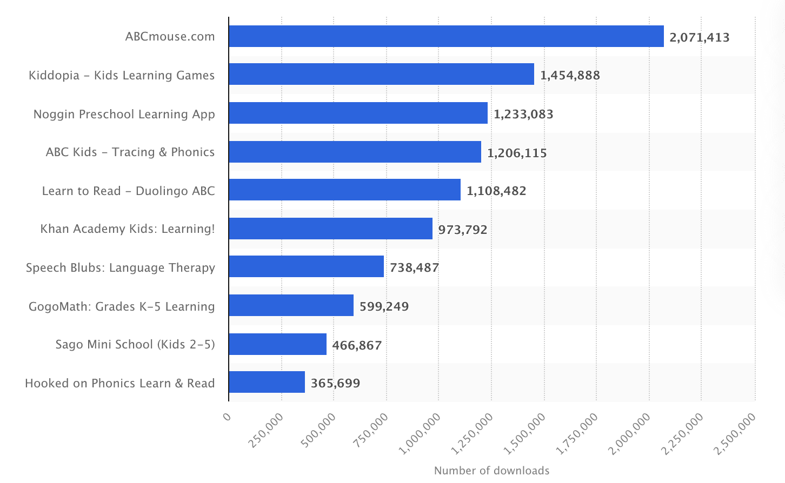Click the value 1,108,482

pos(496,191)
